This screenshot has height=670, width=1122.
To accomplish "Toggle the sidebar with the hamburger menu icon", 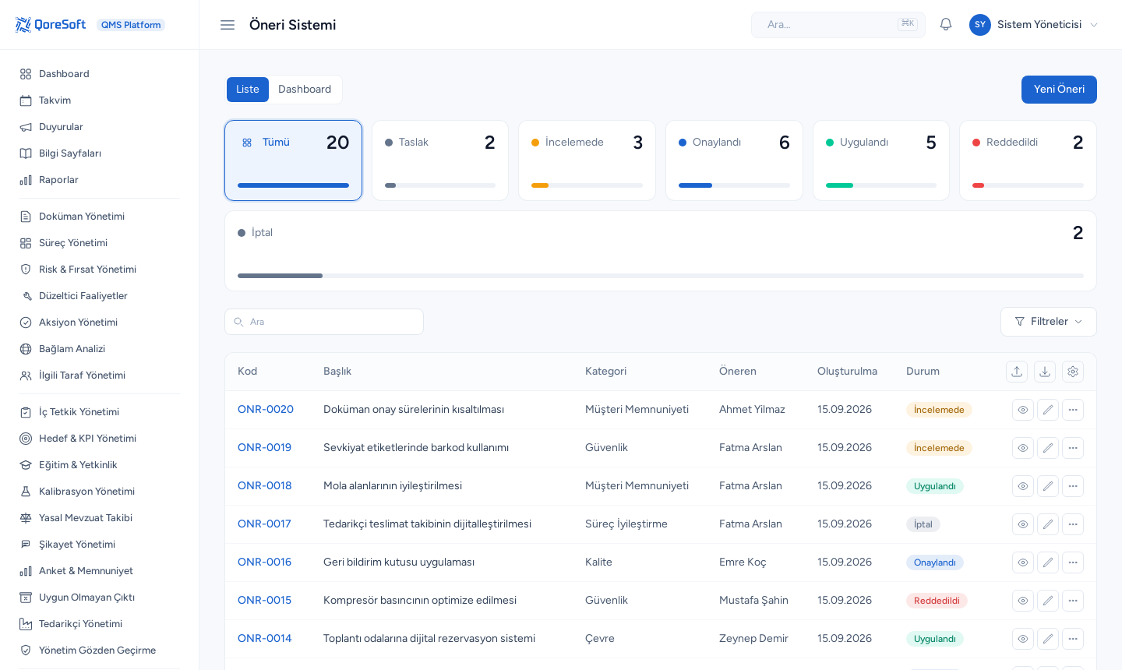I will [228, 25].
